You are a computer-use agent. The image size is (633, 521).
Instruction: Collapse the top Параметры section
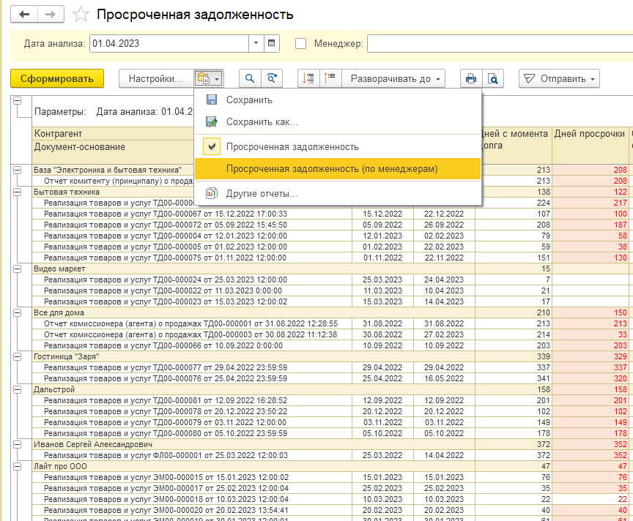(18, 101)
